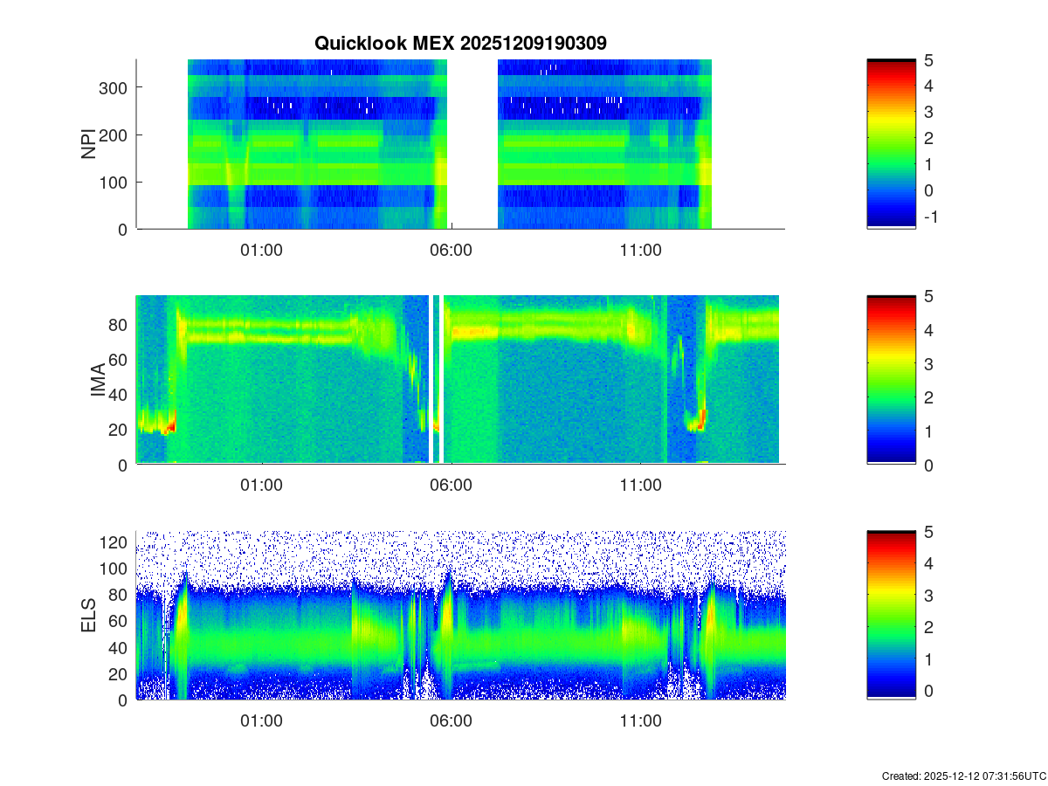The height and width of the screenshot is (786, 1048).
Task: Select the 06:00 tick under NPI plot
Action: pyautogui.click(x=451, y=250)
